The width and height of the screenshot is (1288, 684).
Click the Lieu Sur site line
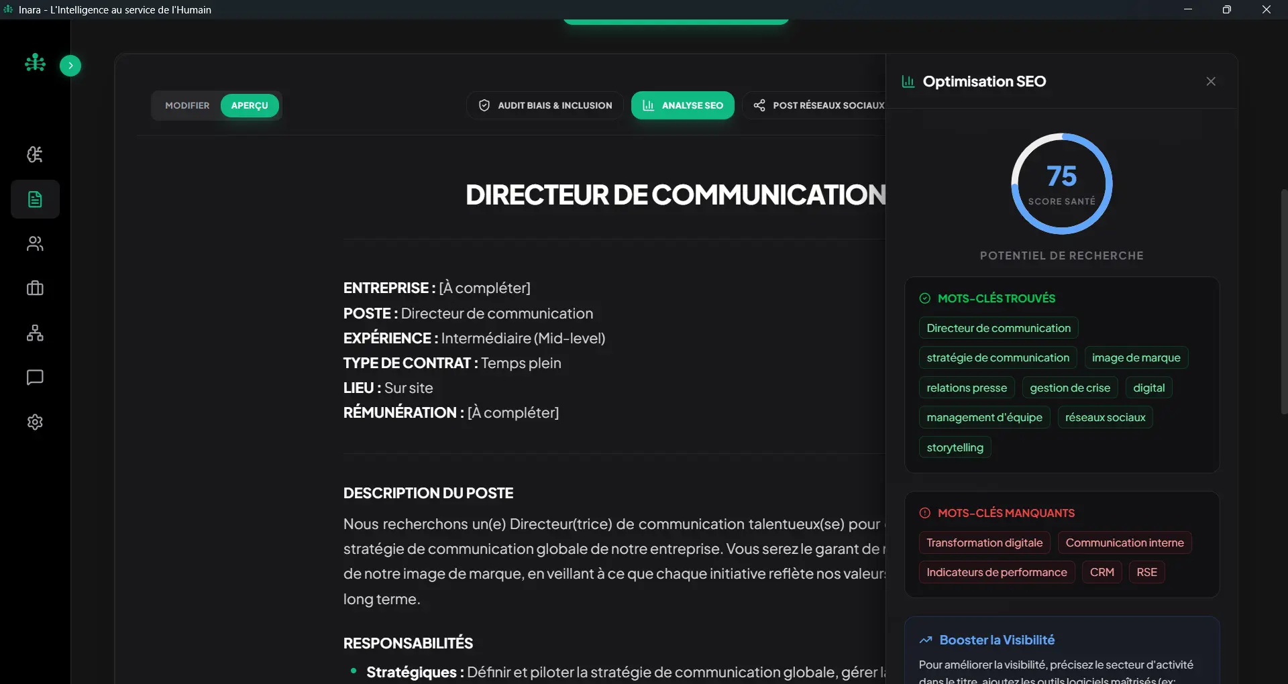pos(388,388)
